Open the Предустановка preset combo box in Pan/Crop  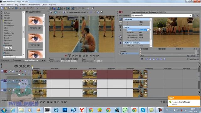pyautogui.click(x=161, y=15)
